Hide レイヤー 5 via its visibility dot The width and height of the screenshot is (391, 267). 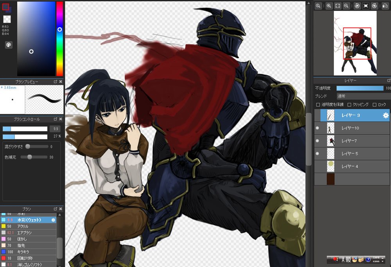pos(317,153)
